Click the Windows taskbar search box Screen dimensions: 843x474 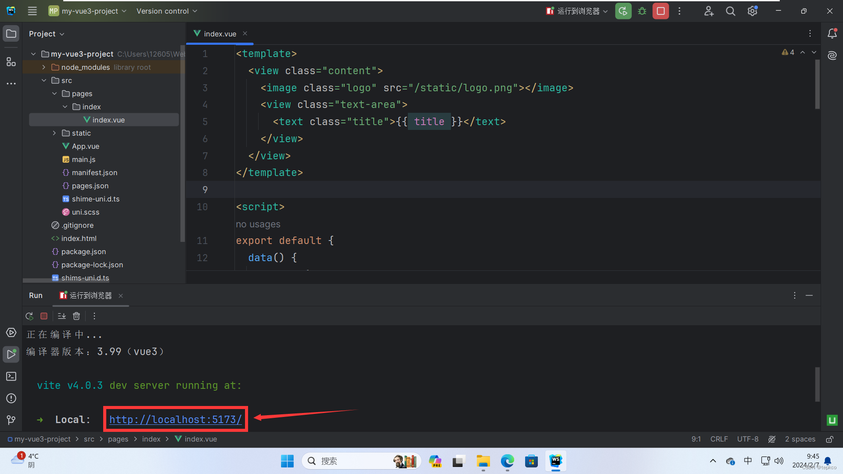pyautogui.click(x=361, y=461)
